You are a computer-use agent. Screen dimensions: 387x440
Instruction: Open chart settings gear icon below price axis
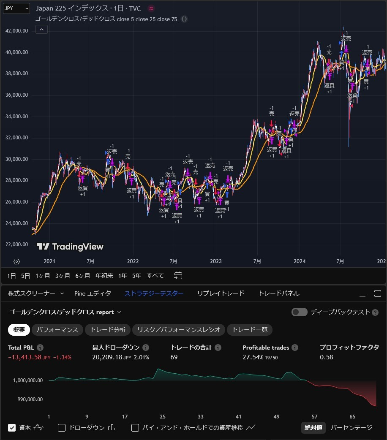pyautogui.click(x=16, y=261)
